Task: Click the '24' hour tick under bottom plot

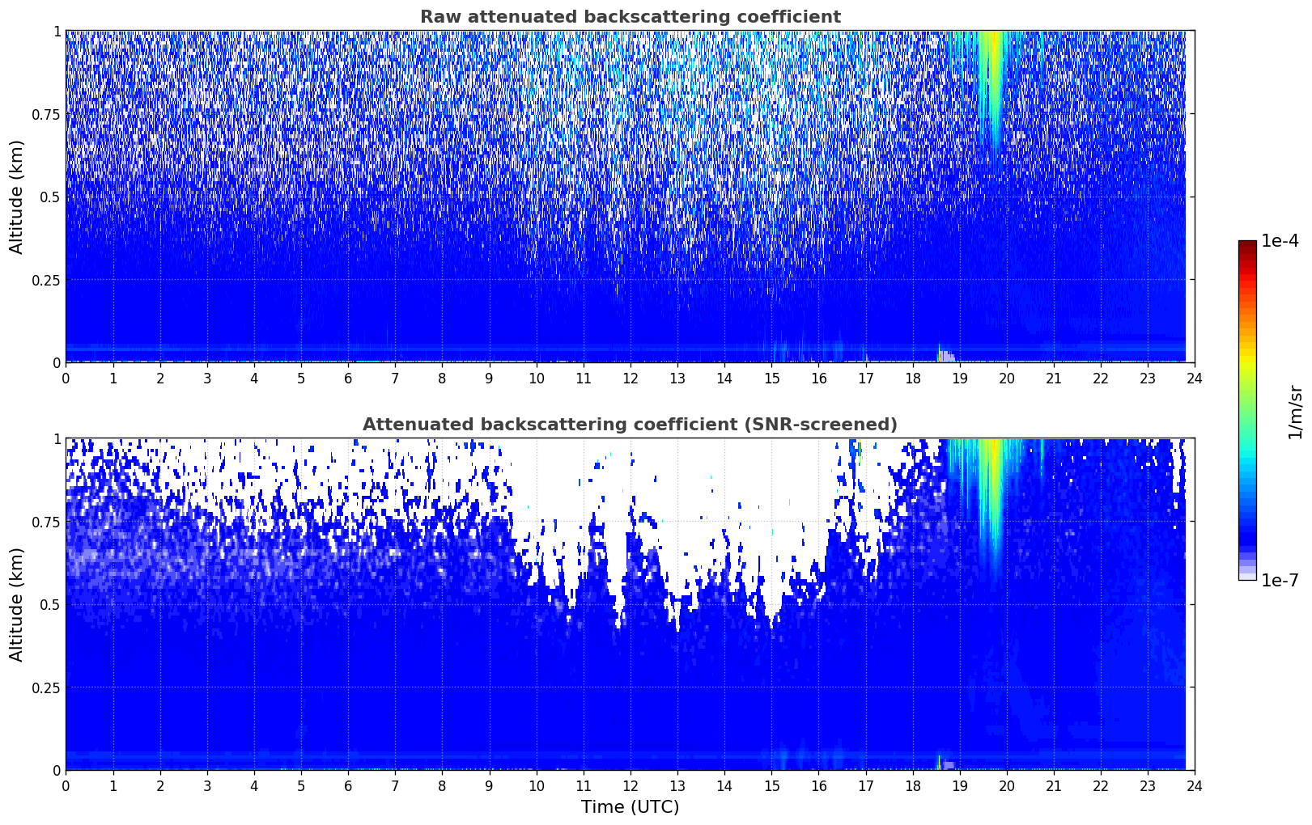Action: tap(1195, 785)
